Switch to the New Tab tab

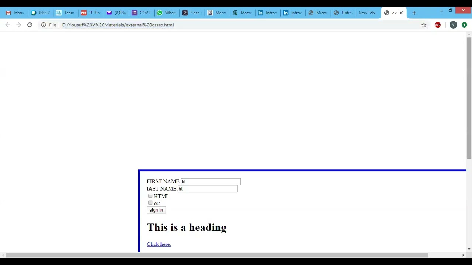point(368,13)
